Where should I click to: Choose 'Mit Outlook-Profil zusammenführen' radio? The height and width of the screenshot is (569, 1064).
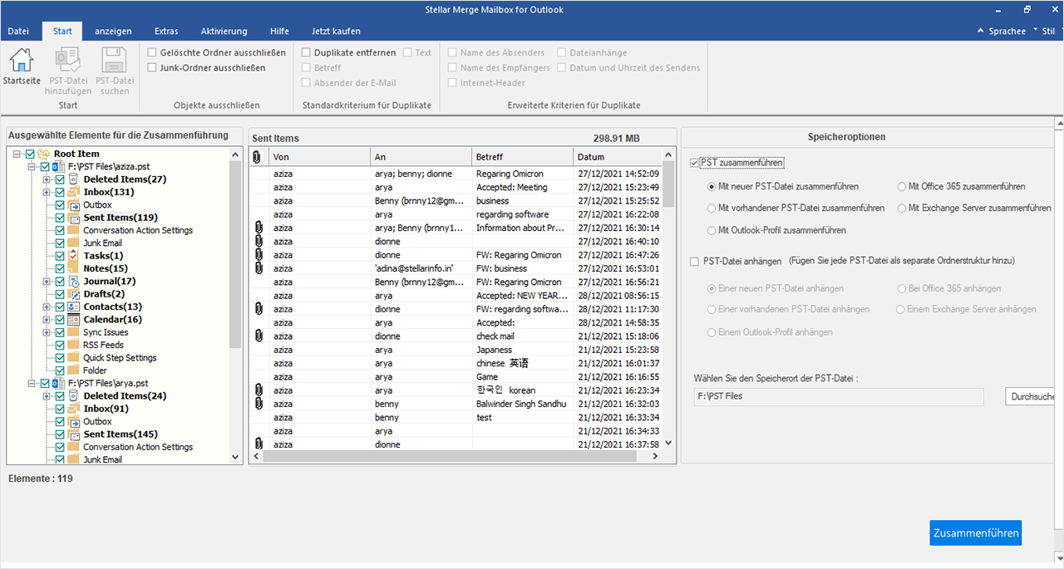tap(712, 230)
